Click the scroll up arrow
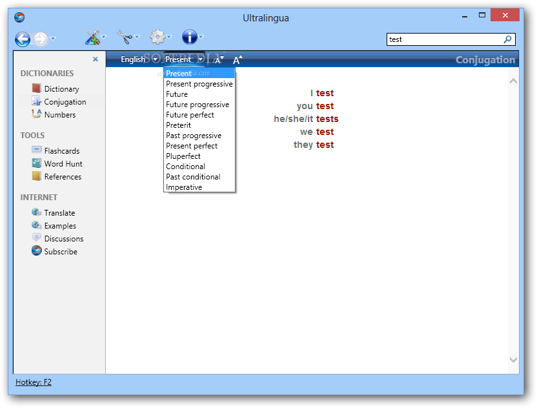The image size is (537, 408). click(x=513, y=81)
